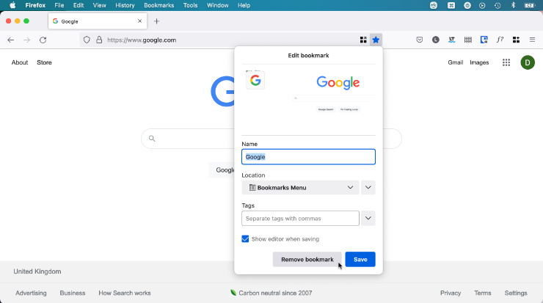Click the Tags input field
The width and height of the screenshot is (543, 303).
[300, 218]
